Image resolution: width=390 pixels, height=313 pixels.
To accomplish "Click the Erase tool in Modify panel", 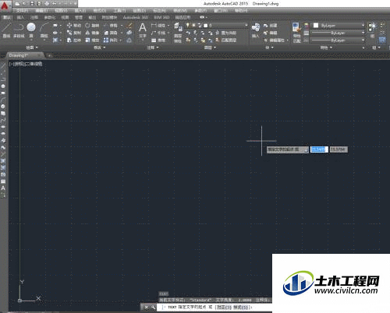I will pos(129,26).
